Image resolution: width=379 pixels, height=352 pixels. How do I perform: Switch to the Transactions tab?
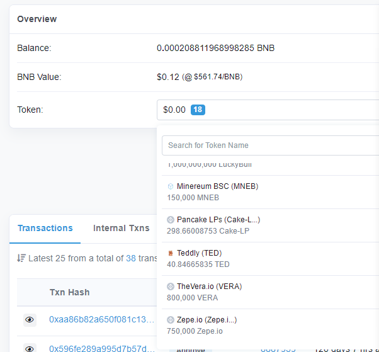coord(45,228)
